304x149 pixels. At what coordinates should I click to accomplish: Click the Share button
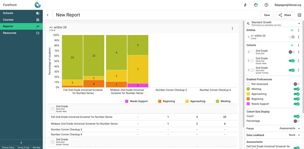[285, 15]
